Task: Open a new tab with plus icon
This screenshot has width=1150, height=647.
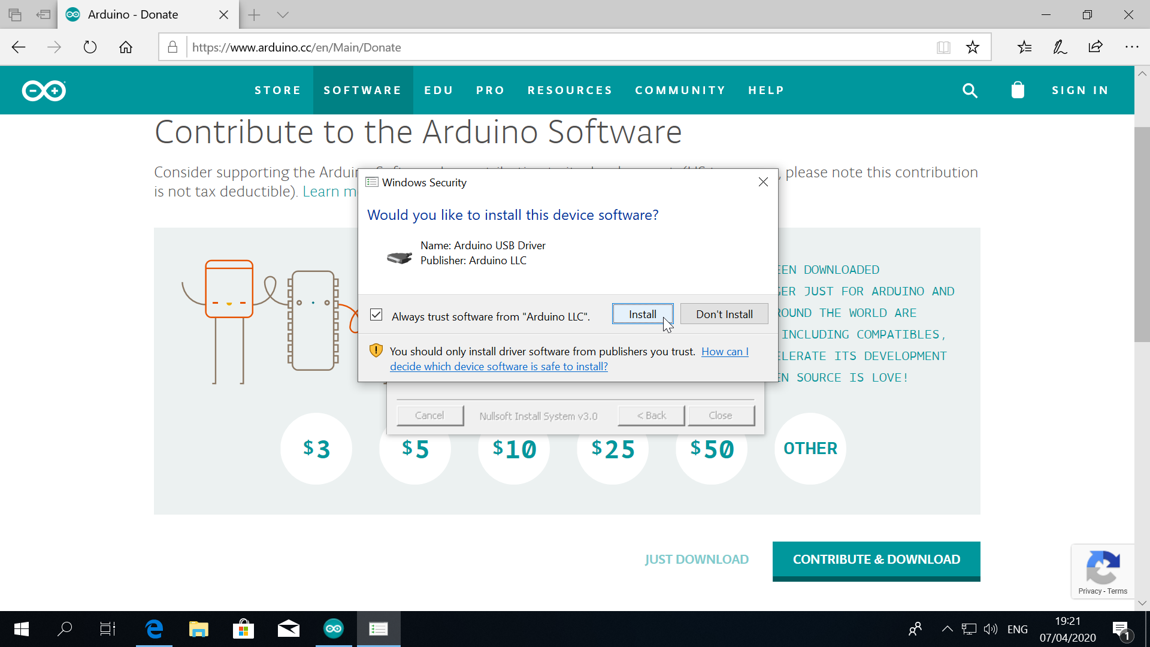Action: 254,15
